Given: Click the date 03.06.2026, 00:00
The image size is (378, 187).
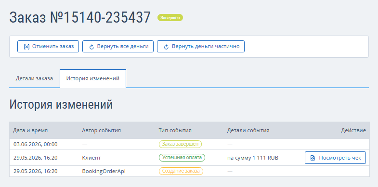Looking at the screenshot, I should tap(36, 144).
